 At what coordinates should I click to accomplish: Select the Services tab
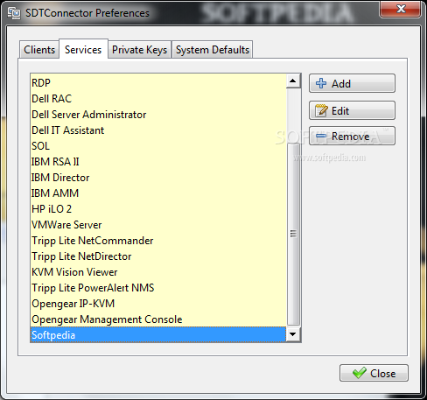pos(83,49)
